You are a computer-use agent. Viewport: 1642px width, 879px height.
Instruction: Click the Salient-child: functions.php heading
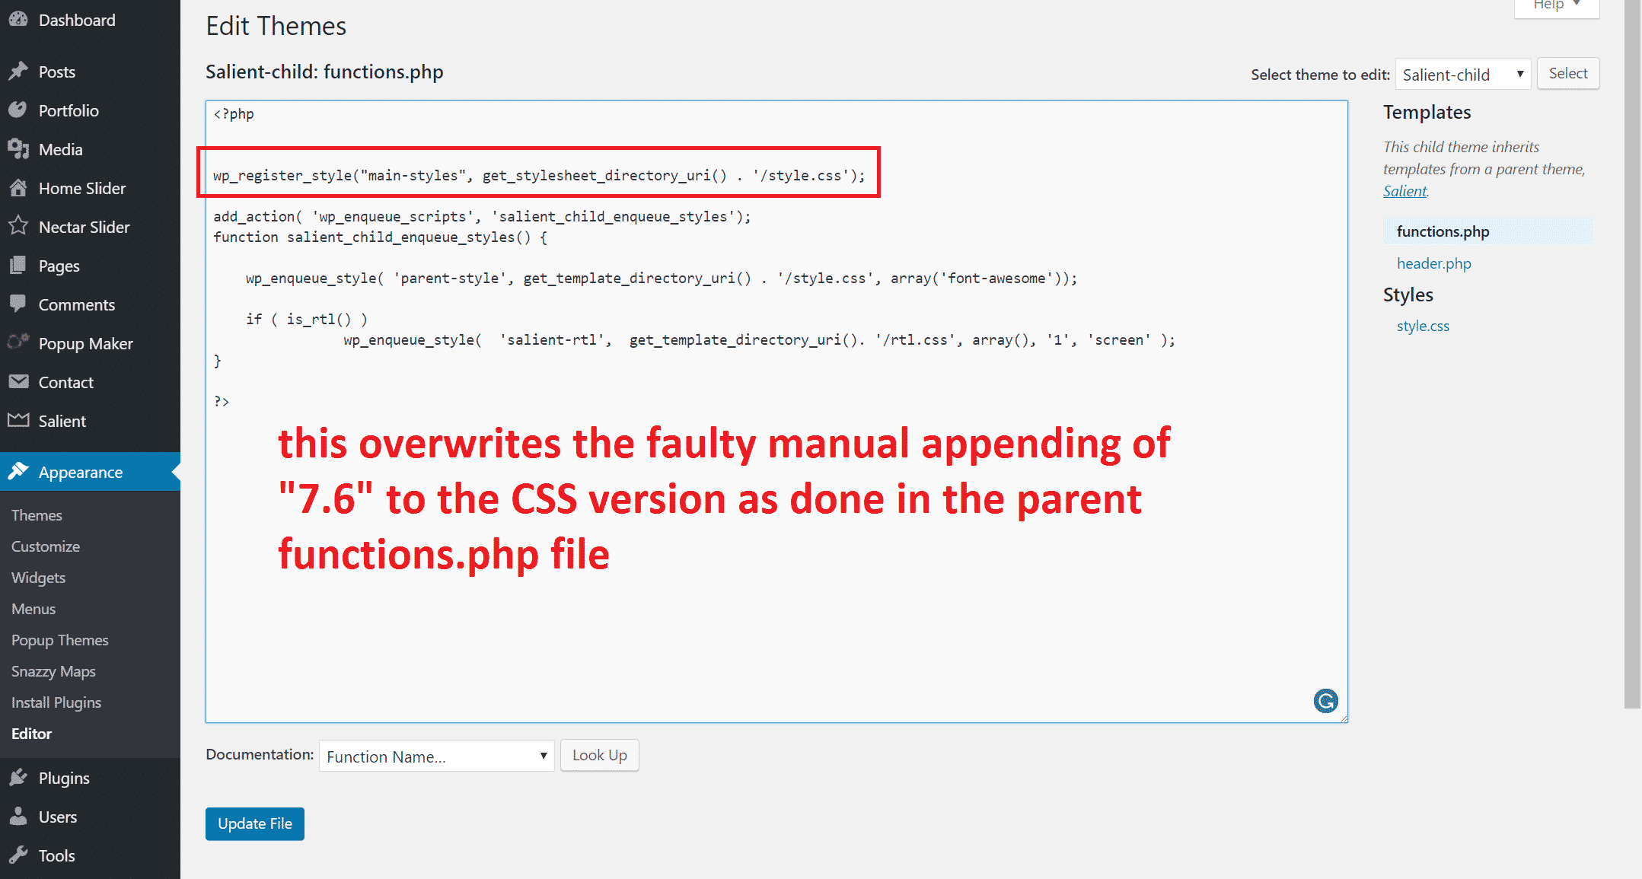324,72
